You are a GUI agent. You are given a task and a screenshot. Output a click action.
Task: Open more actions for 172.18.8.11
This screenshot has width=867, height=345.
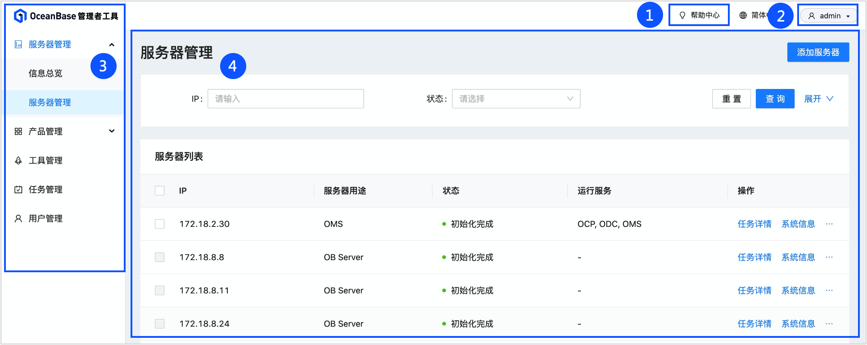point(829,290)
